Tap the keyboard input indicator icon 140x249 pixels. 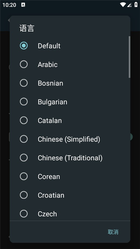click(23, 5)
